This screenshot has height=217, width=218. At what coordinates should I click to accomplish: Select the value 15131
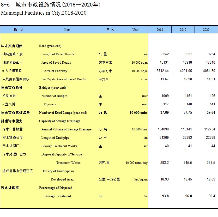coord(164,62)
